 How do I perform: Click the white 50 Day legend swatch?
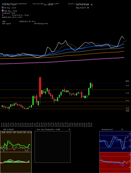[x=3, y=8]
